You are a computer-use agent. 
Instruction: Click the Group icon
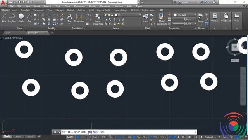201,17
